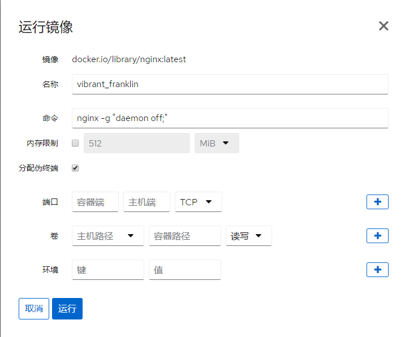Select the 容器端 port input
The height and width of the screenshot is (337, 405).
pos(95,202)
